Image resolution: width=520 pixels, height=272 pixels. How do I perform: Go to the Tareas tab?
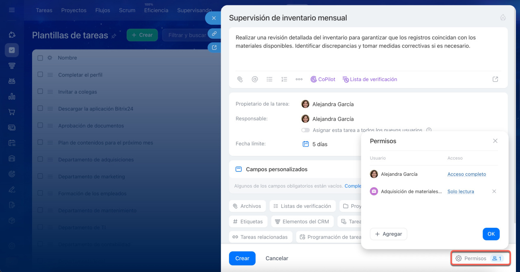click(x=44, y=11)
